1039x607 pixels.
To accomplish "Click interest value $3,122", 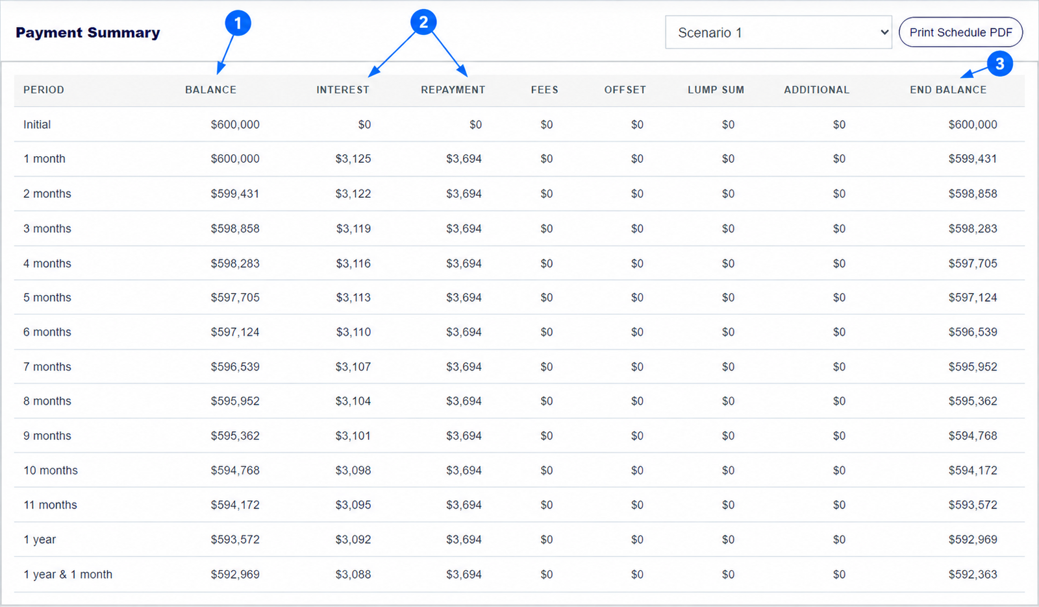I will click(353, 194).
